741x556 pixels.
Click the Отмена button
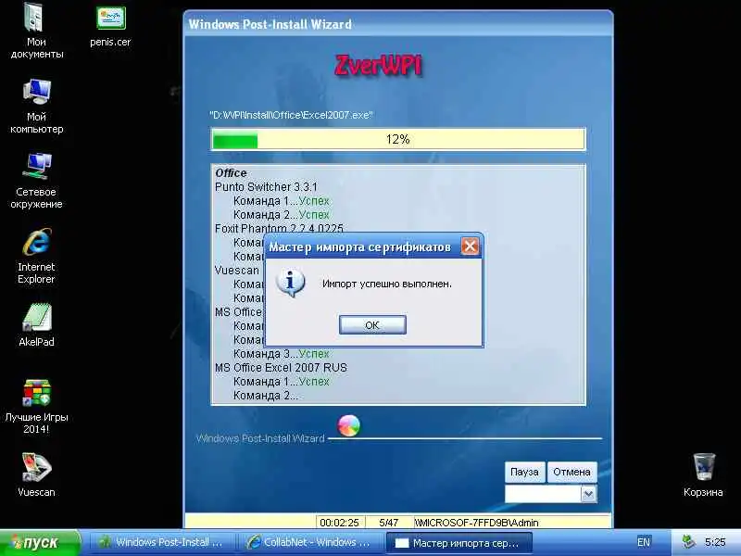[x=571, y=472]
